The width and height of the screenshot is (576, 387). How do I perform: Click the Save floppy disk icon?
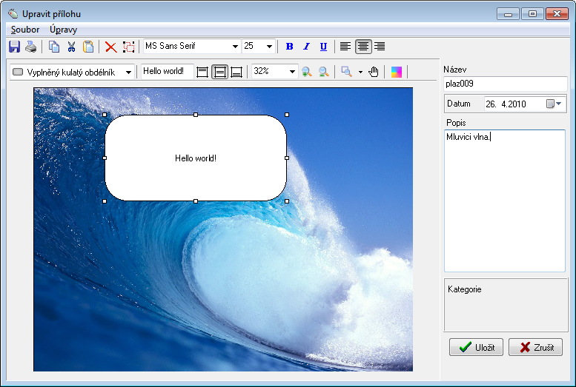click(14, 47)
